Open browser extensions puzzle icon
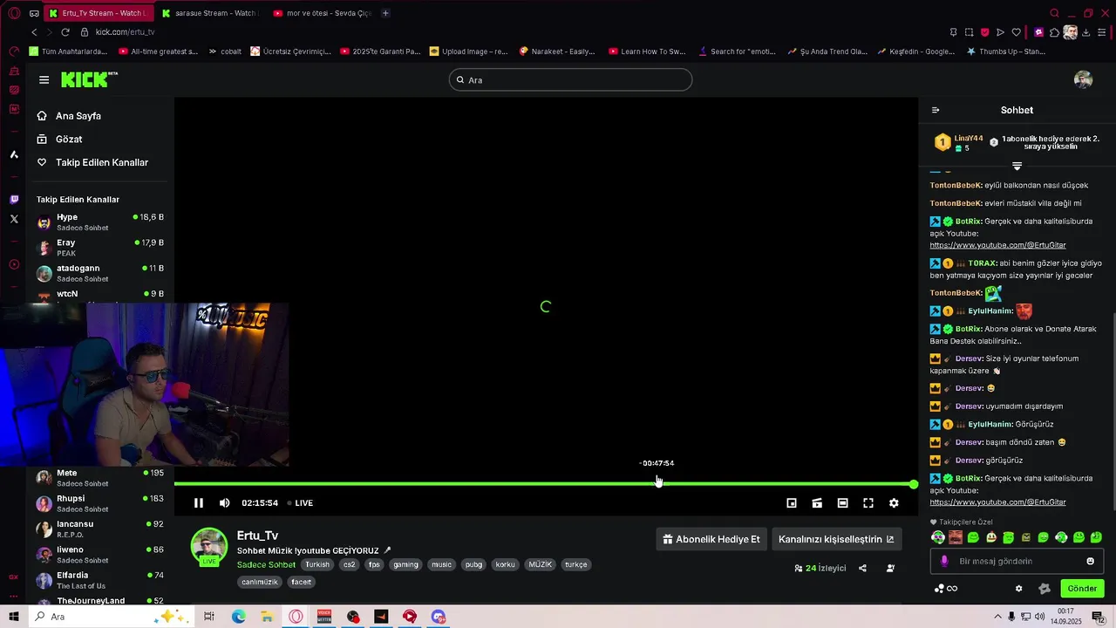 pyautogui.click(x=1054, y=32)
